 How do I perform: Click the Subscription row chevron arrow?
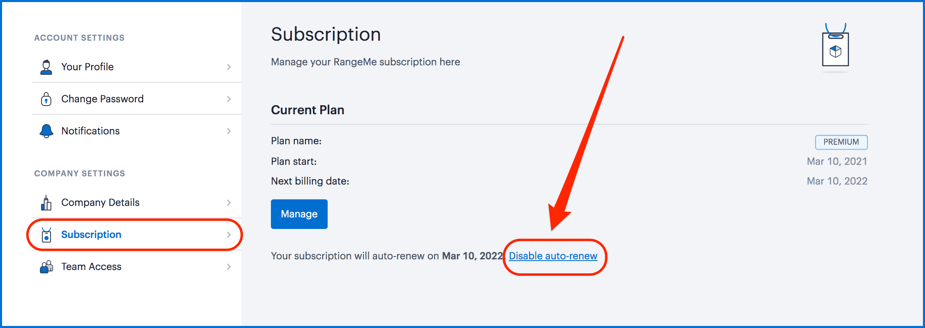229,235
